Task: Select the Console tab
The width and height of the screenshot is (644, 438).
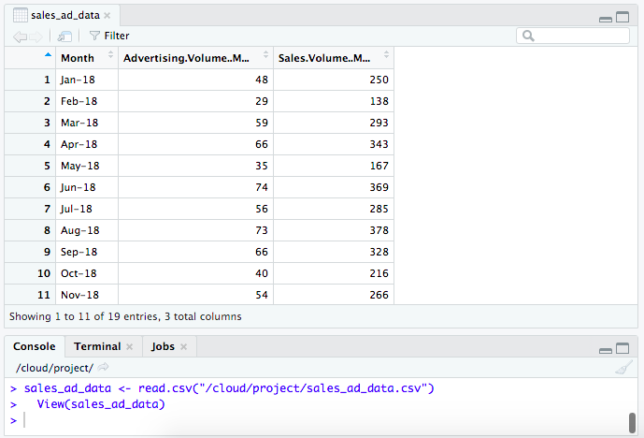Action: click(35, 346)
